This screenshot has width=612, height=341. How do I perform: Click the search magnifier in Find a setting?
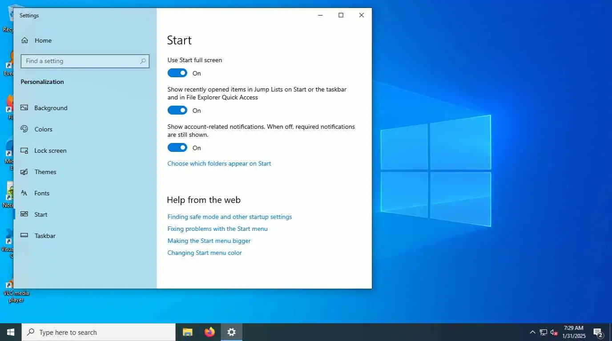143,61
